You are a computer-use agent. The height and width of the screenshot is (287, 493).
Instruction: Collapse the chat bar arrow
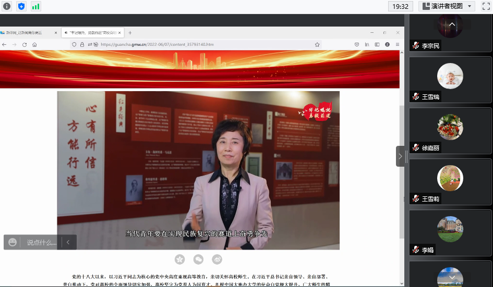click(x=68, y=242)
